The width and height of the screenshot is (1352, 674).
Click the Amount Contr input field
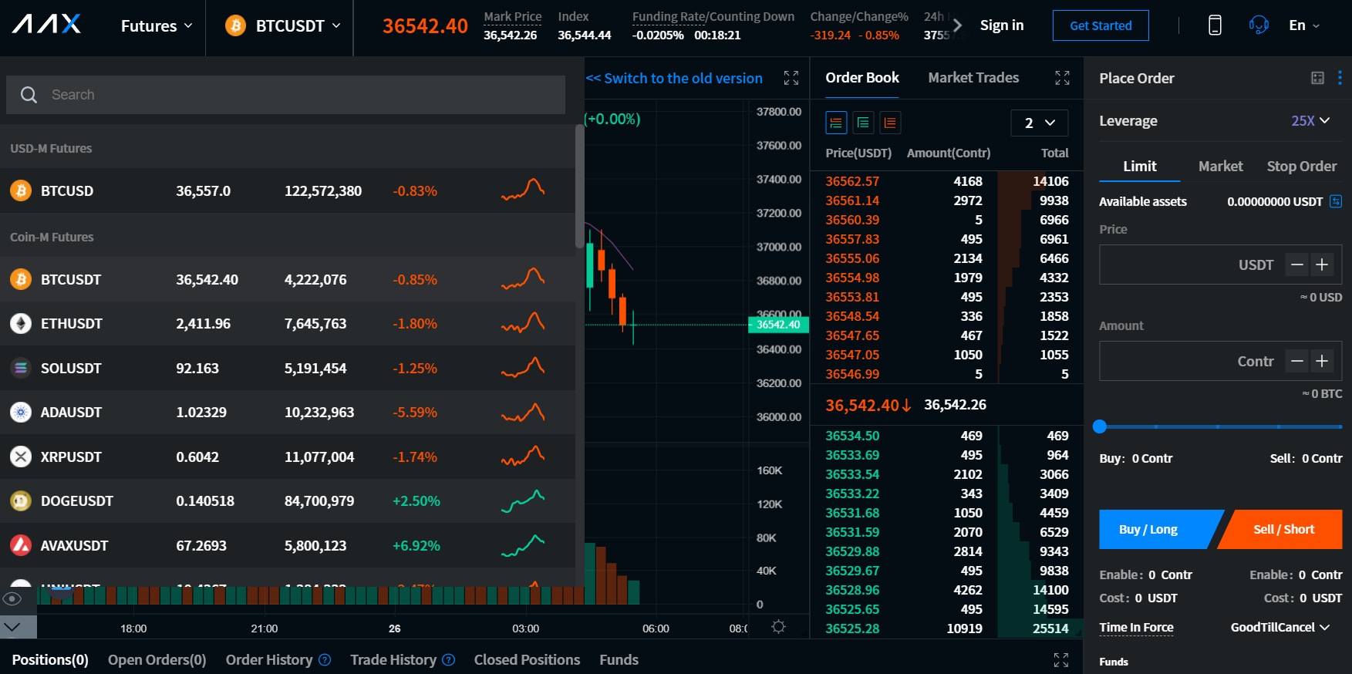coord(1220,361)
